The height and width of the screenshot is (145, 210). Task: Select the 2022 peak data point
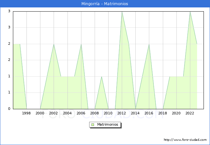190,12
